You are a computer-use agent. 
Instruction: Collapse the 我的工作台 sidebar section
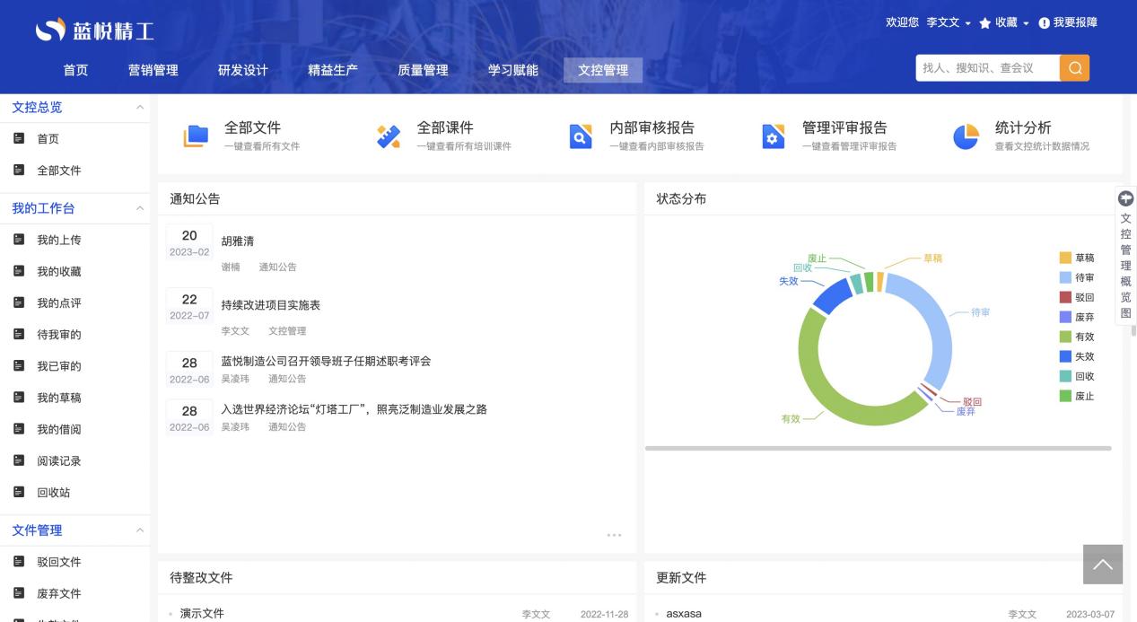pos(140,207)
